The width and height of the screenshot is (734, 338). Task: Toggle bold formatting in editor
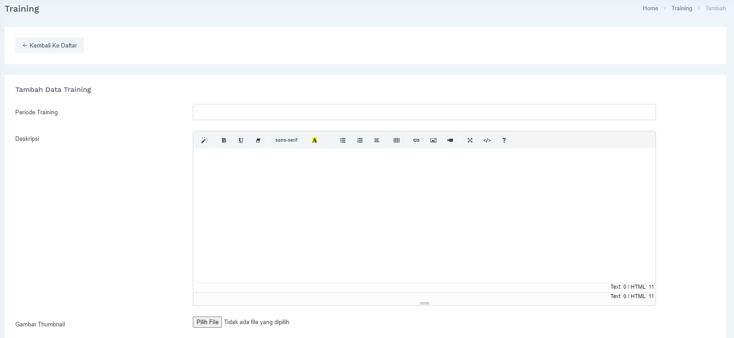(224, 140)
